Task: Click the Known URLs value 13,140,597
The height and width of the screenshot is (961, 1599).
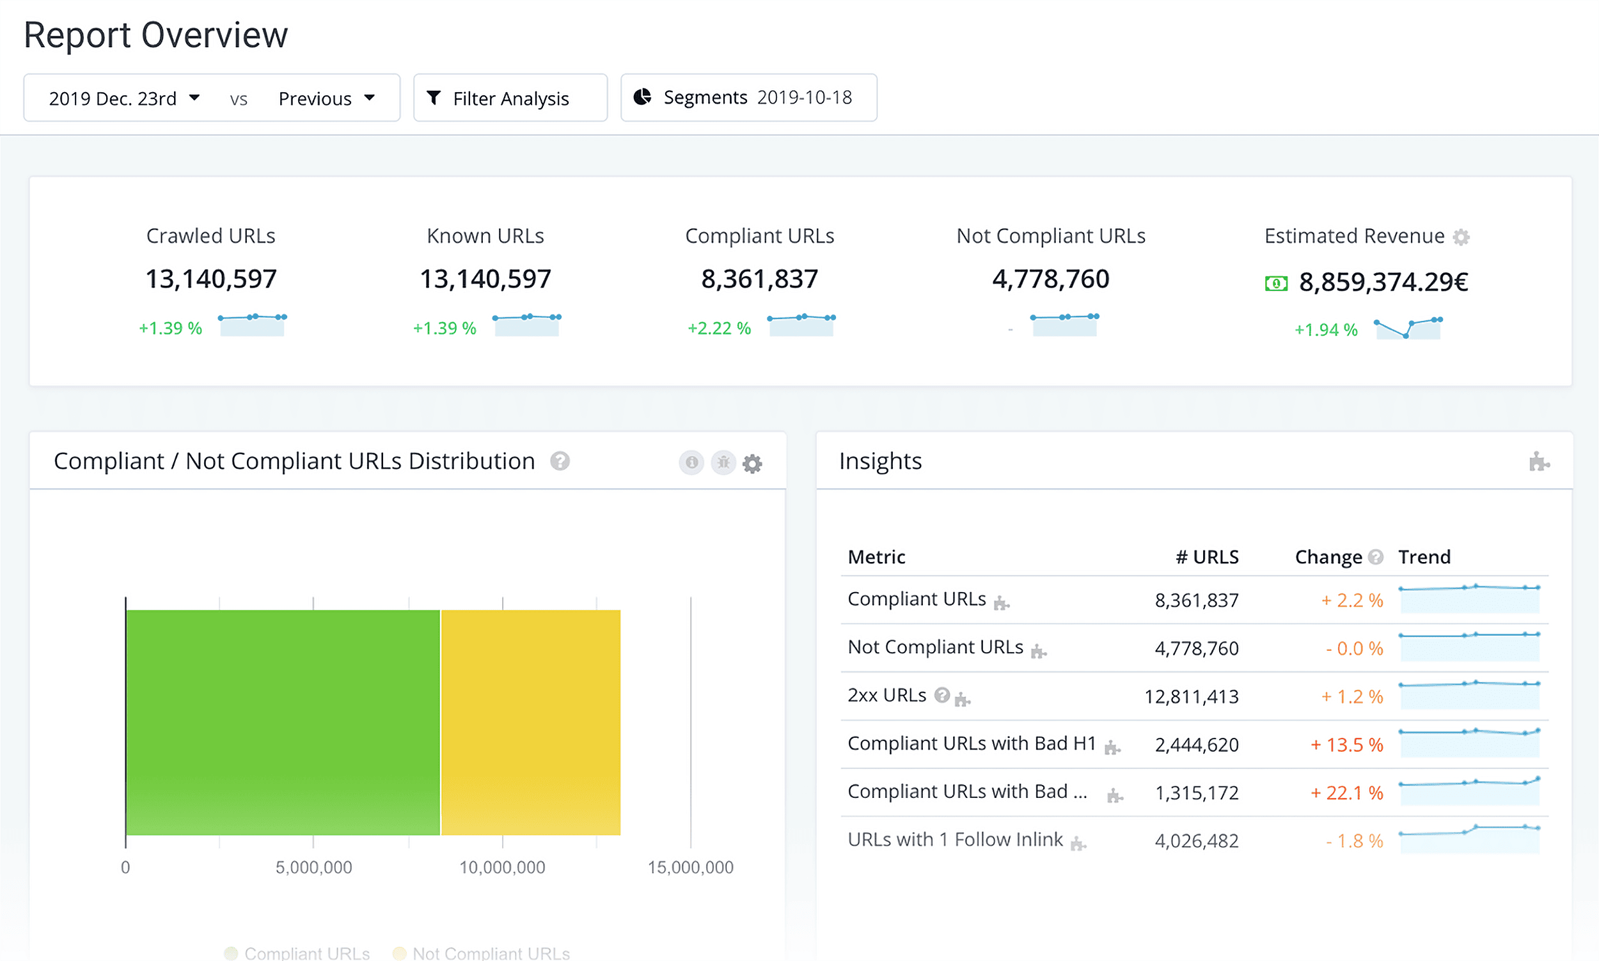Action: (485, 280)
